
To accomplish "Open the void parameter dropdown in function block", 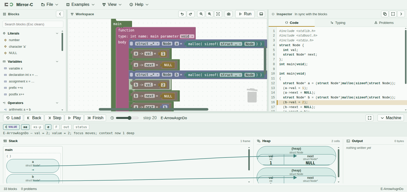I will point(187,36).
